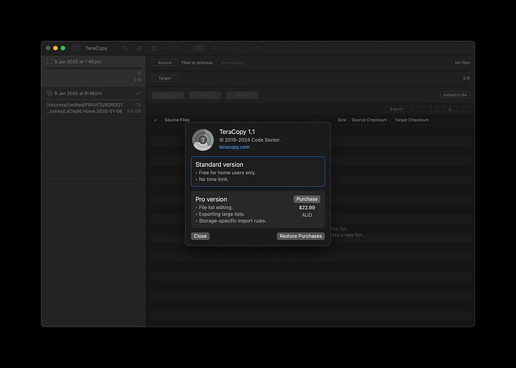Click the /Volumes/Untitled/PRIVATE/XDROOT path
Screen dimensions: 516x368
click(85, 105)
